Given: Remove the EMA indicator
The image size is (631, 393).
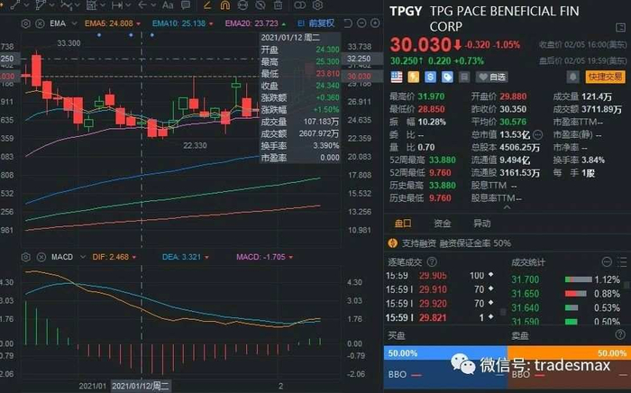Looking at the screenshot, I should click(40, 23).
